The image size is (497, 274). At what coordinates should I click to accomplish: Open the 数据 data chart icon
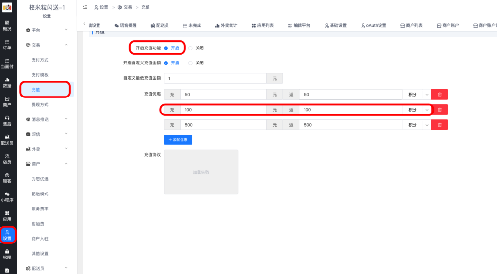pyautogui.click(x=7, y=82)
